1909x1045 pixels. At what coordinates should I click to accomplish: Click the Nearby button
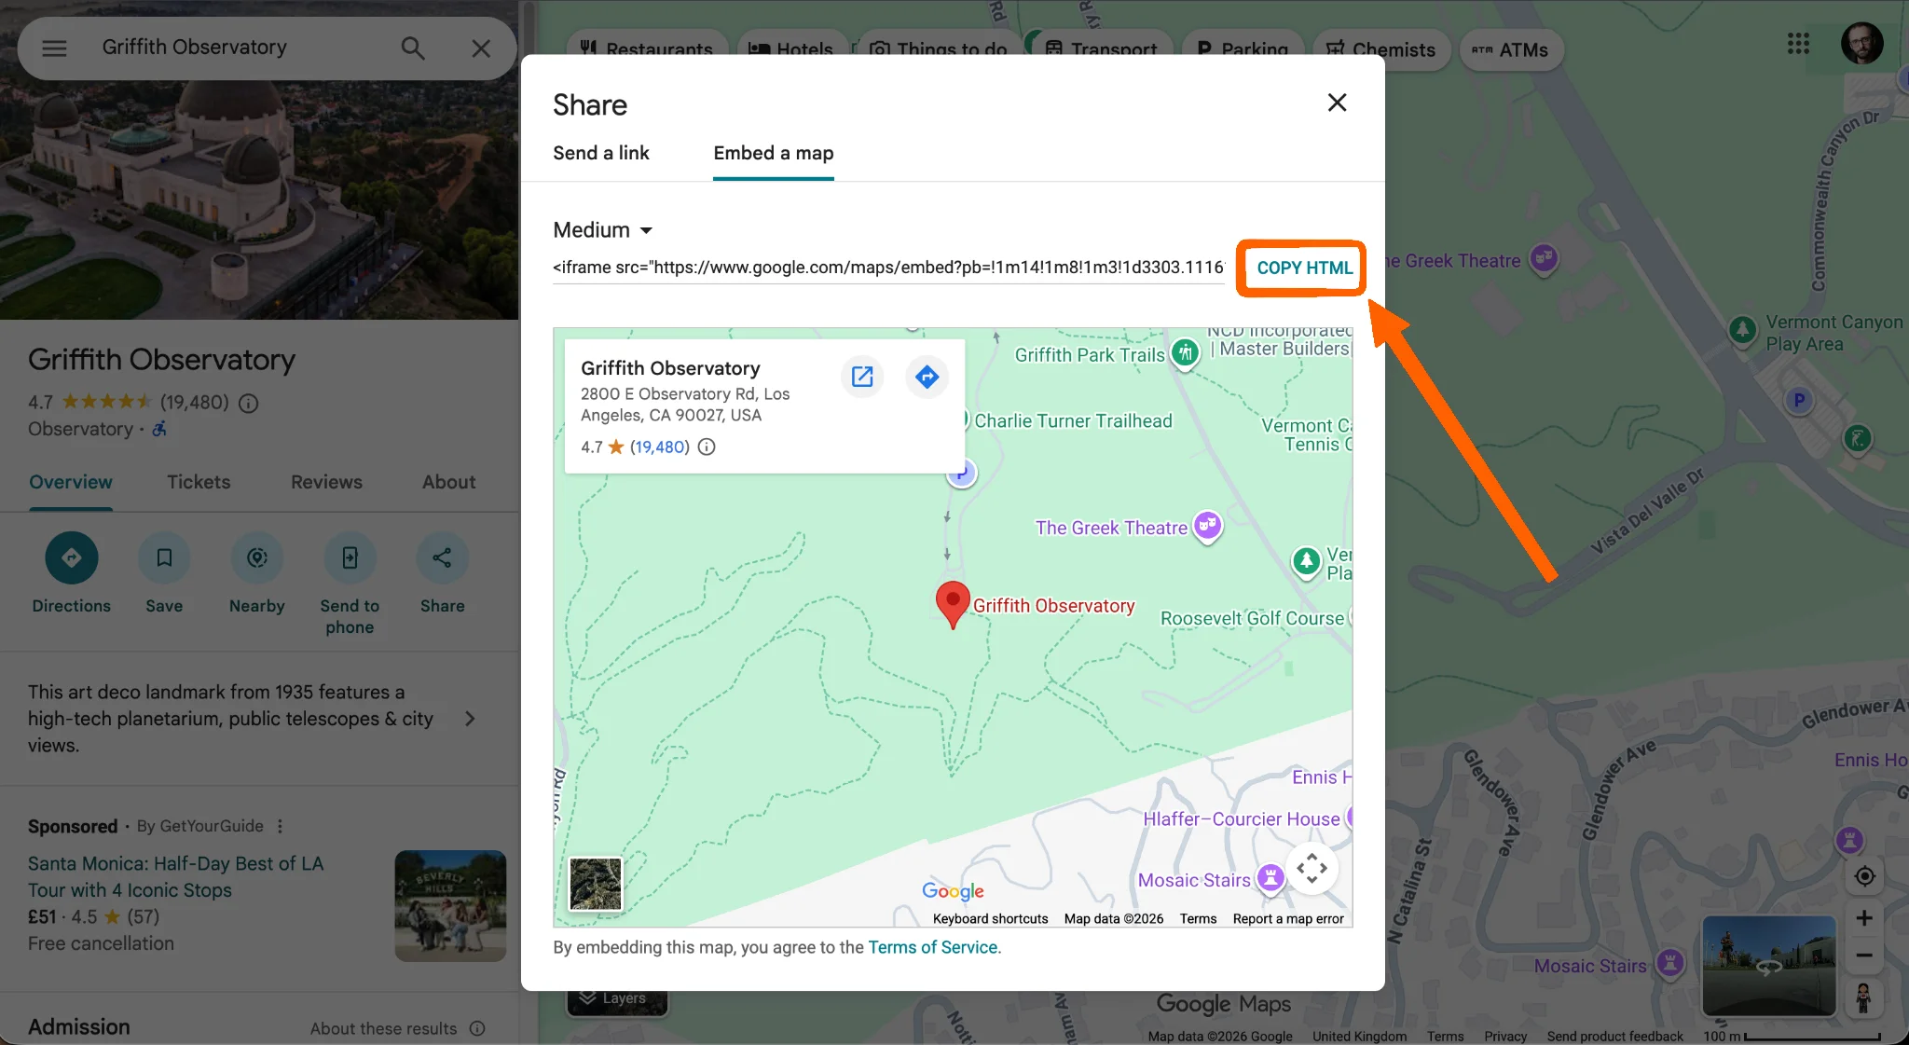pos(256,574)
